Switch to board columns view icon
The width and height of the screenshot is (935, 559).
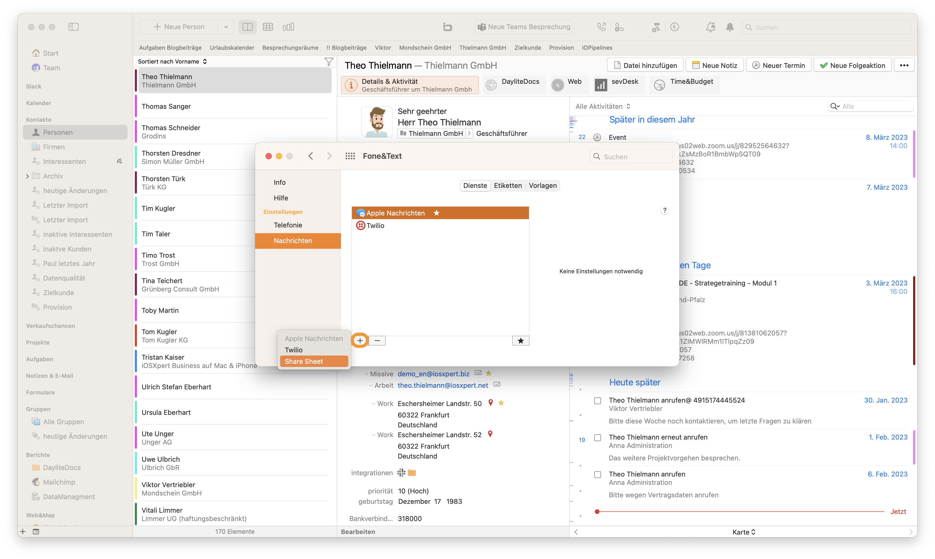coord(288,27)
